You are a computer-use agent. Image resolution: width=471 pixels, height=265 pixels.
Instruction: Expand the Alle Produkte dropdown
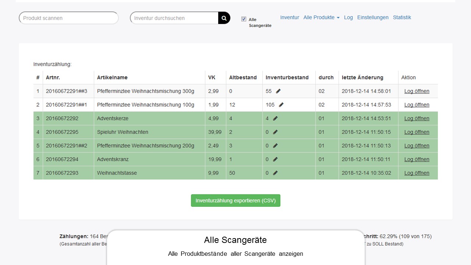[x=321, y=17]
